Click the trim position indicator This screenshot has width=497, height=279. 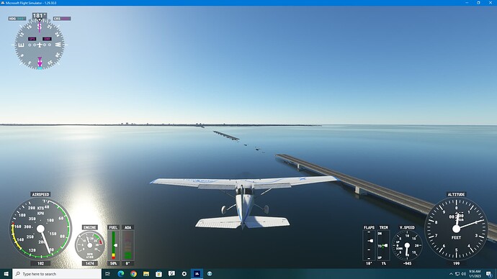coord(383,245)
